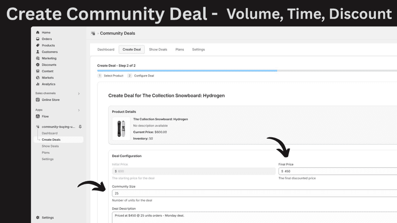Expand the Apps section chevron
This screenshot has width=397, height=223.
click(79, 110)
